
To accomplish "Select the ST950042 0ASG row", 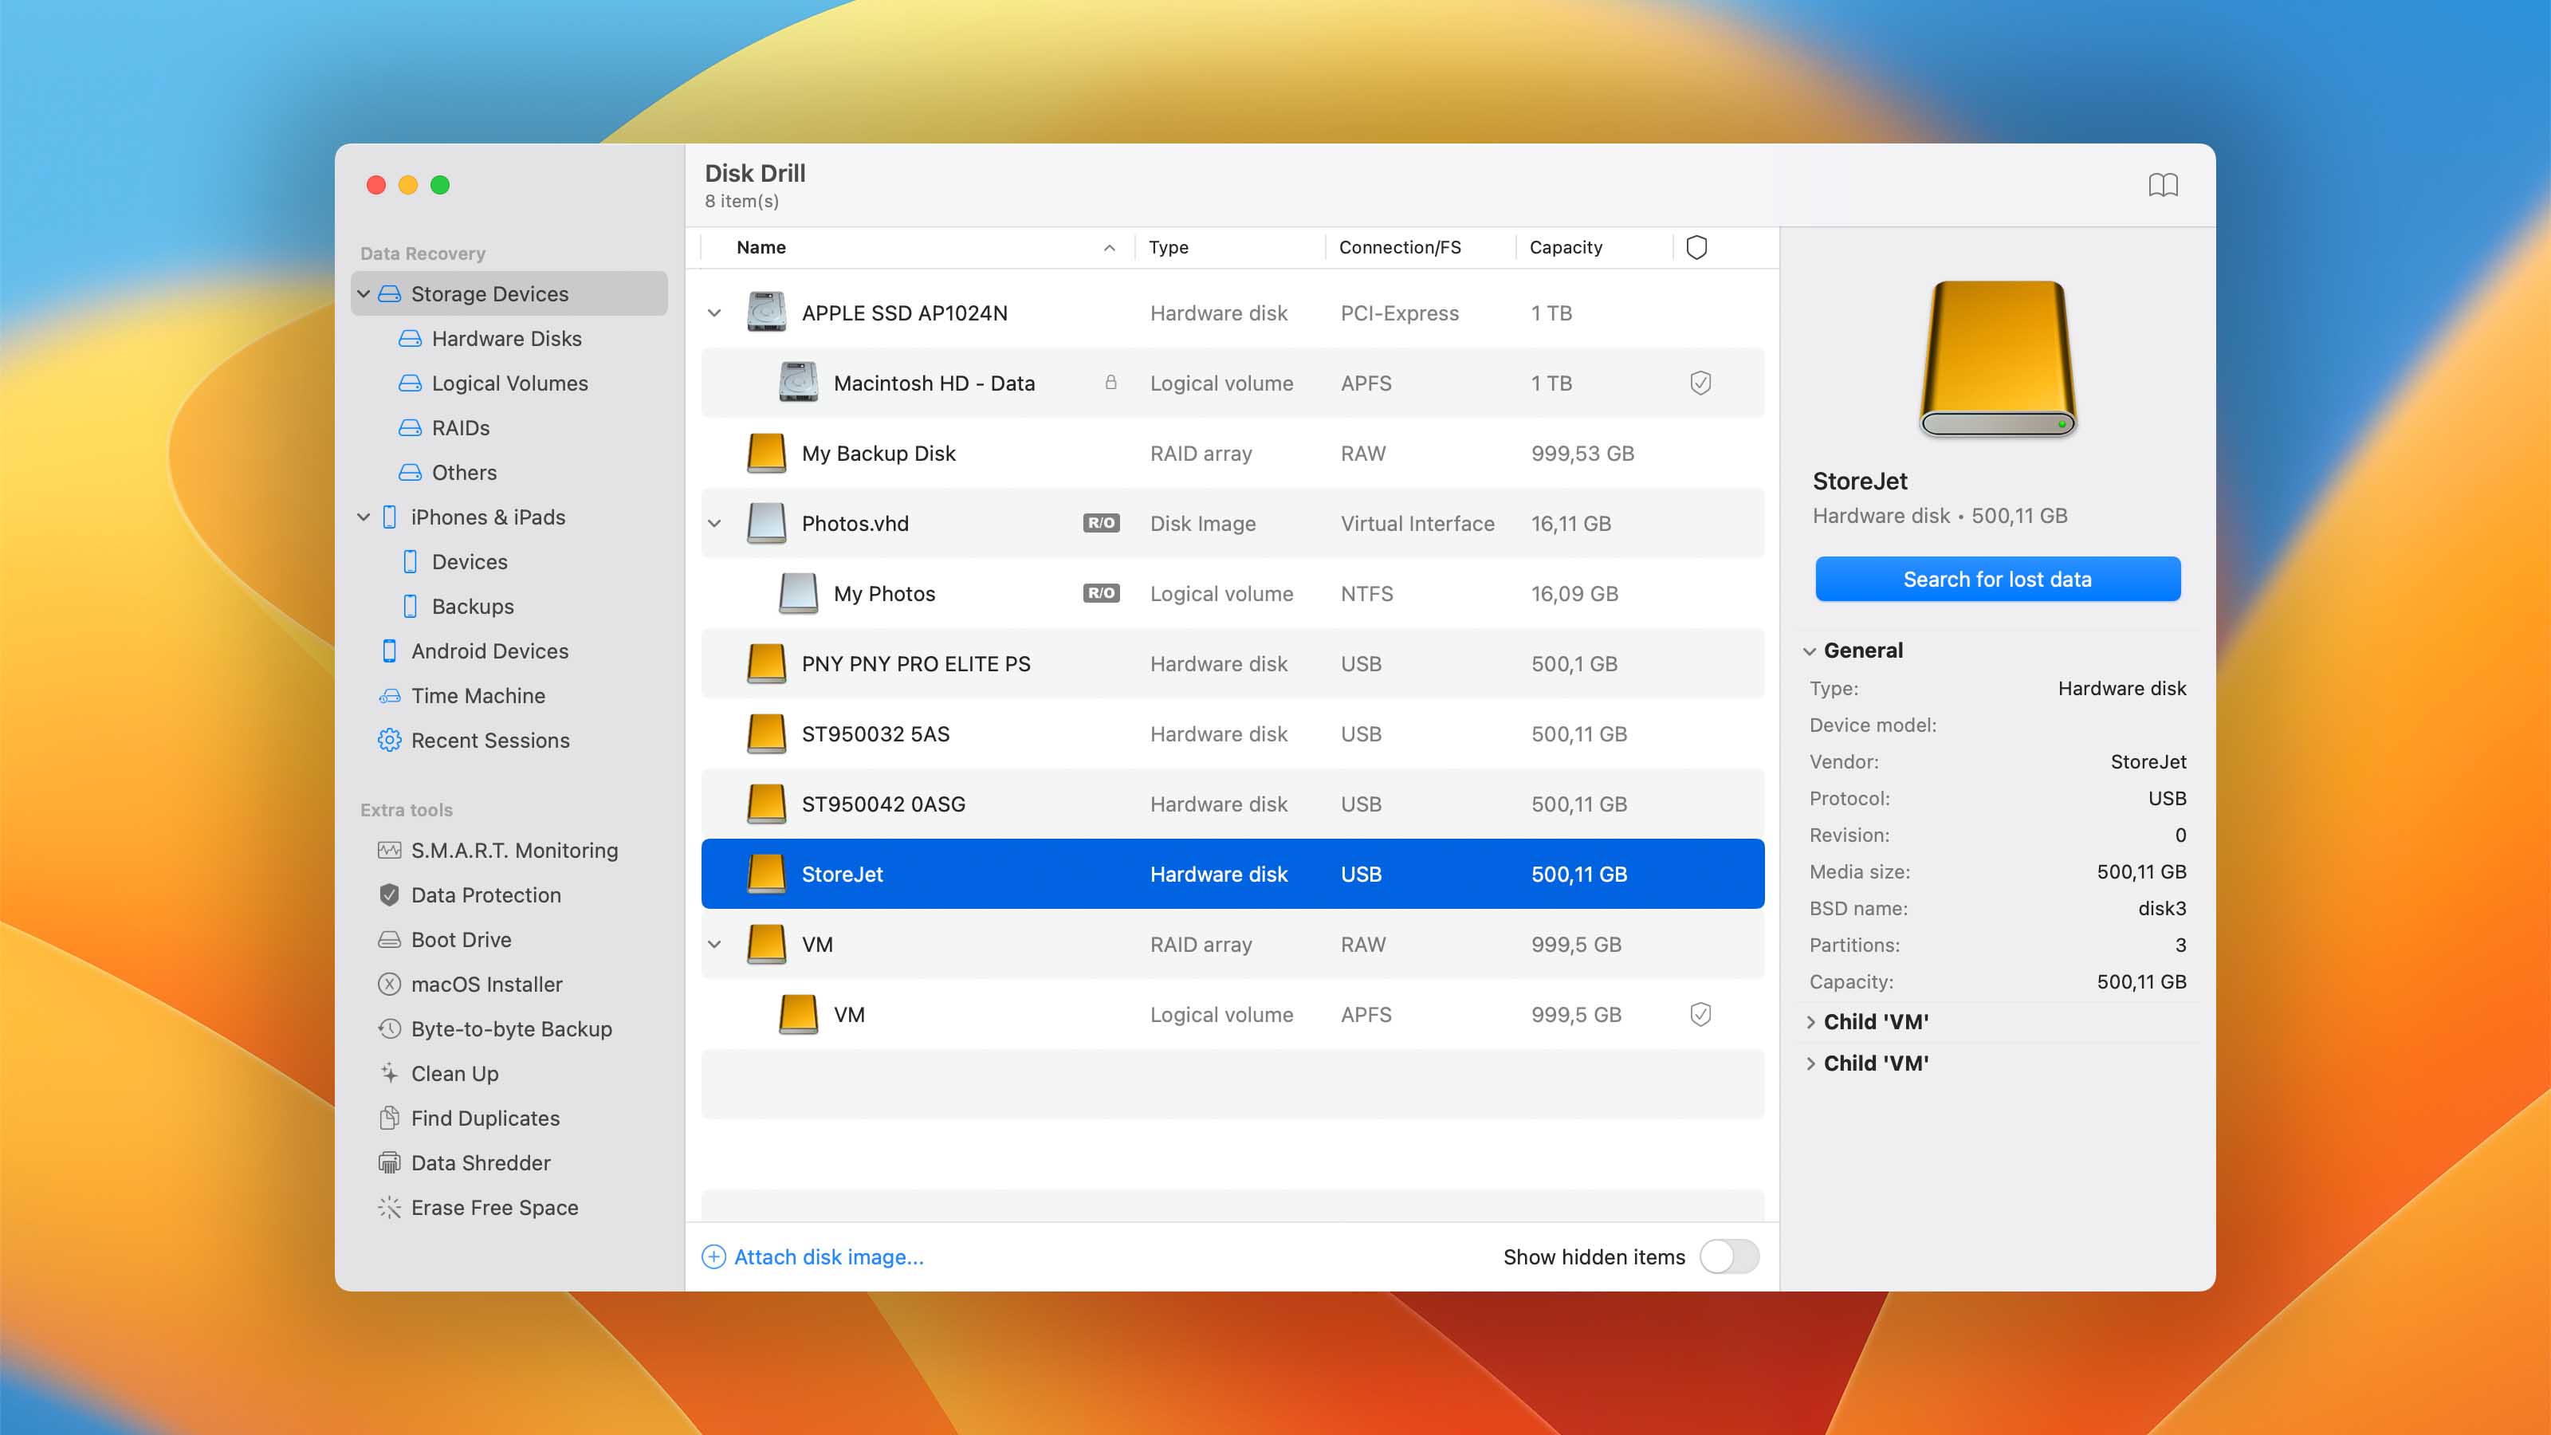I will pos(1233,804).
